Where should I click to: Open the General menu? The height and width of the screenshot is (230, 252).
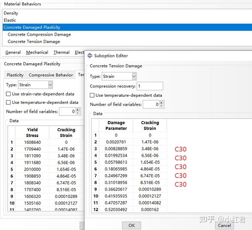tap(13, 52)
